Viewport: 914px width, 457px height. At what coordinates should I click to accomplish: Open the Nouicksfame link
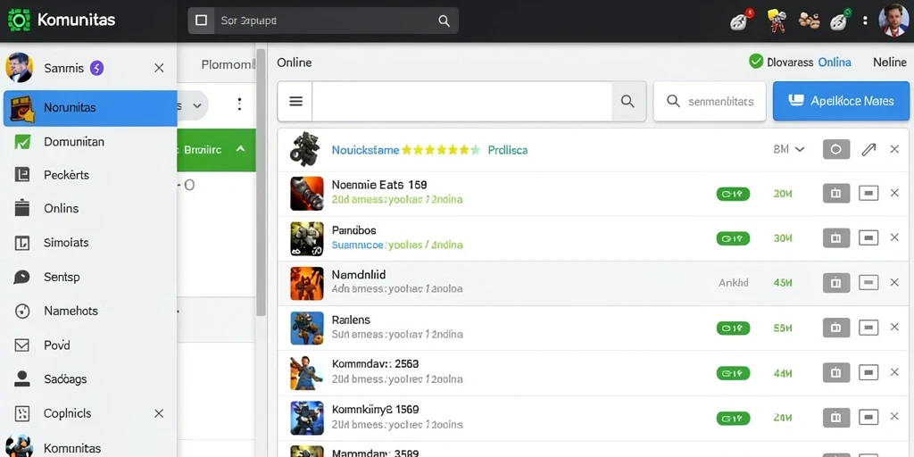click(365, 150)
